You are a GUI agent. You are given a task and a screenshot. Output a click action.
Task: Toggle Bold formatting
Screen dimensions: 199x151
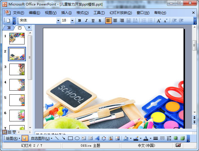pos(79,20)
